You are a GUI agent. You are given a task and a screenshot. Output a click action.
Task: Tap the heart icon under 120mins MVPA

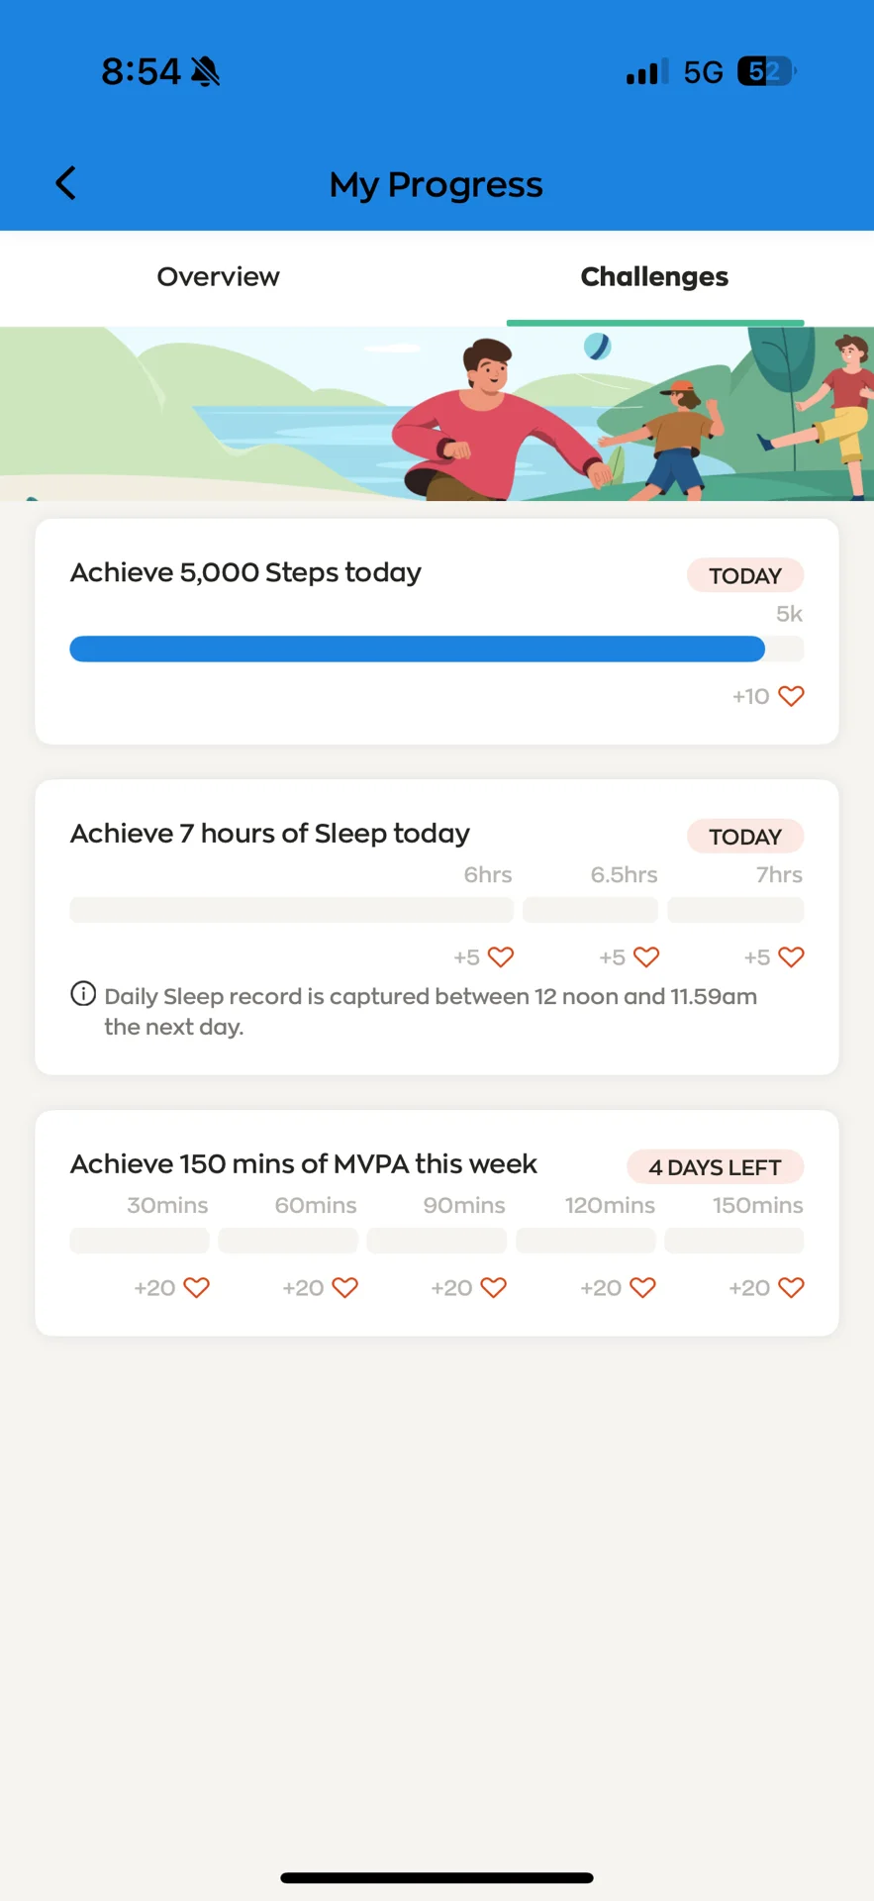(x=642, y=1288)
